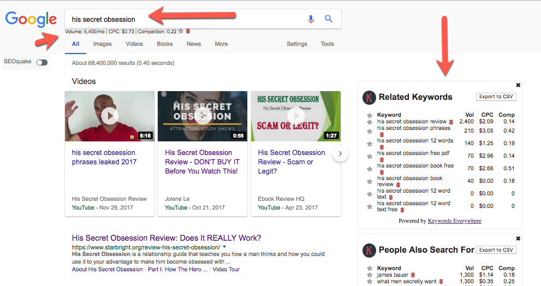
Task: Switch to the News tab
Action: 194,44
